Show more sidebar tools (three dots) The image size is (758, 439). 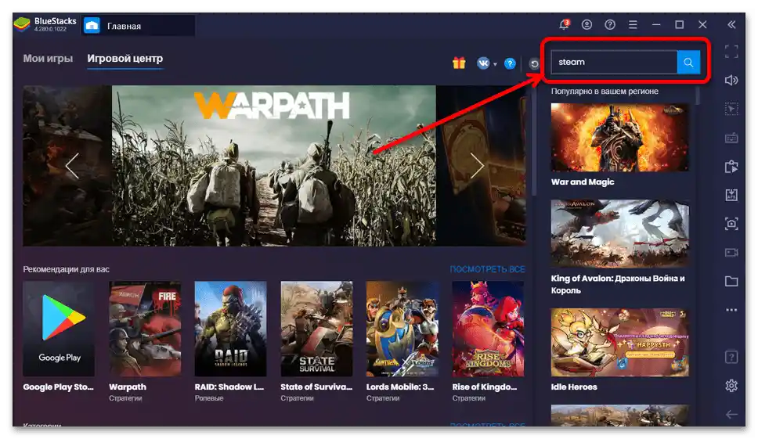pyautogui.click(x=731, y=310)
